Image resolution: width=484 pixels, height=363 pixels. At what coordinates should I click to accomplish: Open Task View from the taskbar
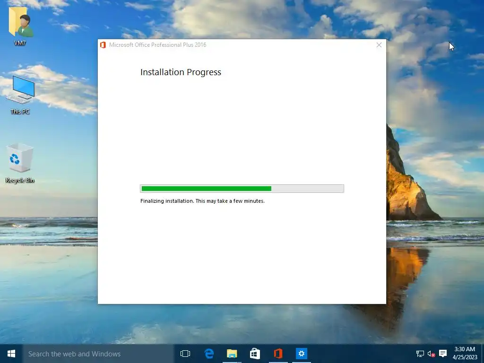point(185,354)
